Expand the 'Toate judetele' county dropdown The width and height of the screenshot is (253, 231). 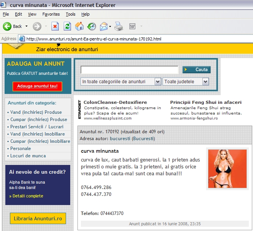click(x=186, y=82)
